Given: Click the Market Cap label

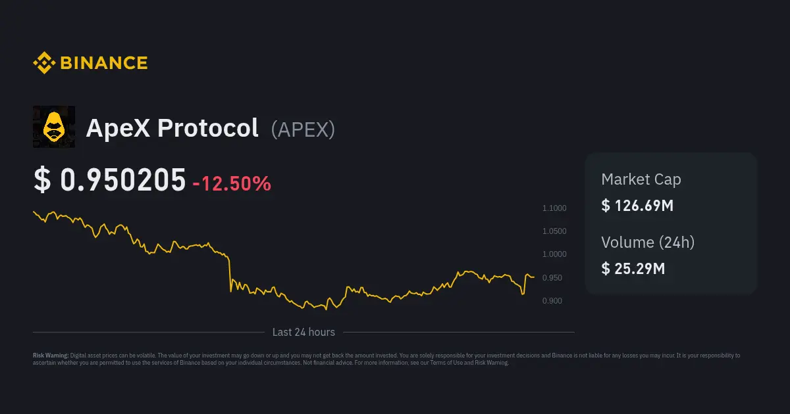Looking at the screenshot, I should pyautogui.click(x=641, y=179).
